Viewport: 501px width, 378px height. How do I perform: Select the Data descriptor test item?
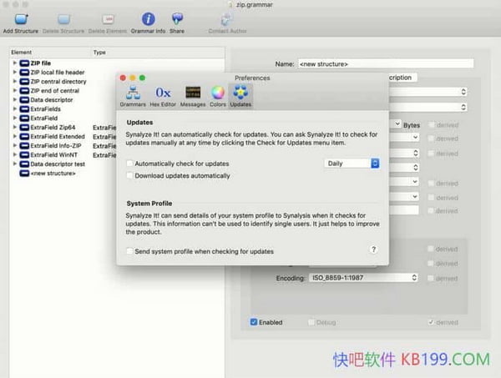57,164
